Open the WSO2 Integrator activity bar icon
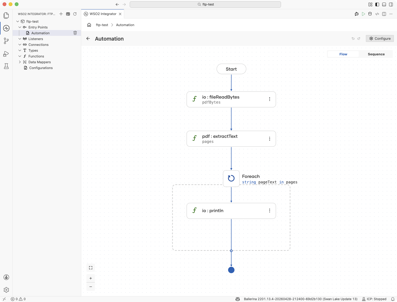397x302 pixels. coord(6,28)
